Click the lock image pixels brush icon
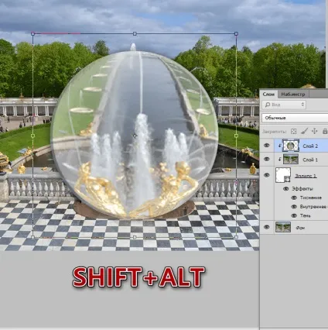328x330 pixels. coord(304,131)
